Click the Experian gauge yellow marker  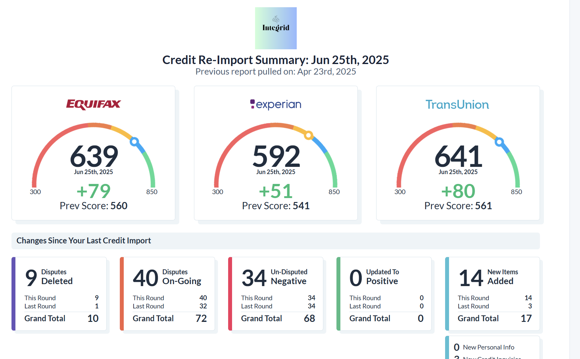point(308,135)
